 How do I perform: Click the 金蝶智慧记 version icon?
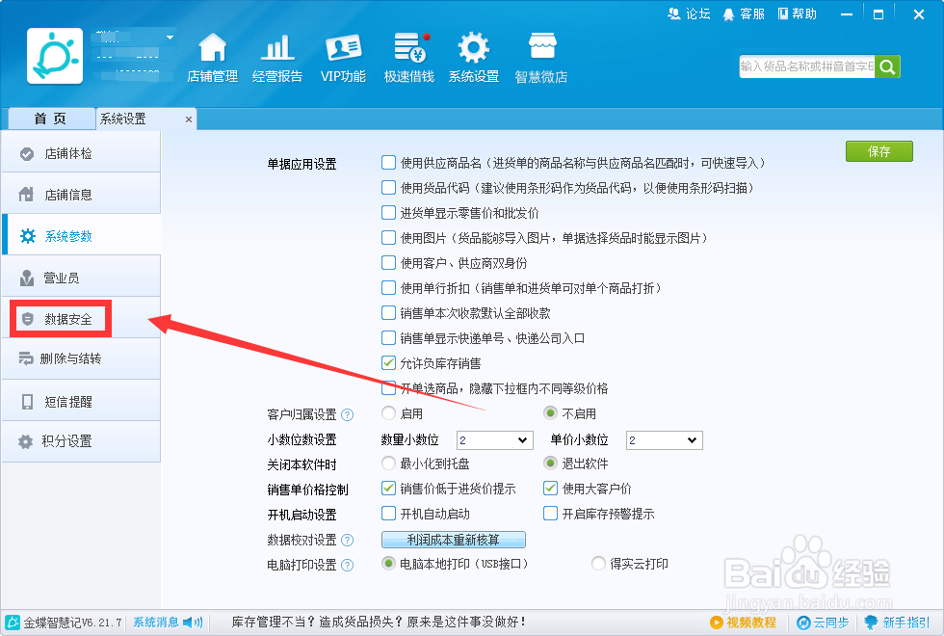12,623
